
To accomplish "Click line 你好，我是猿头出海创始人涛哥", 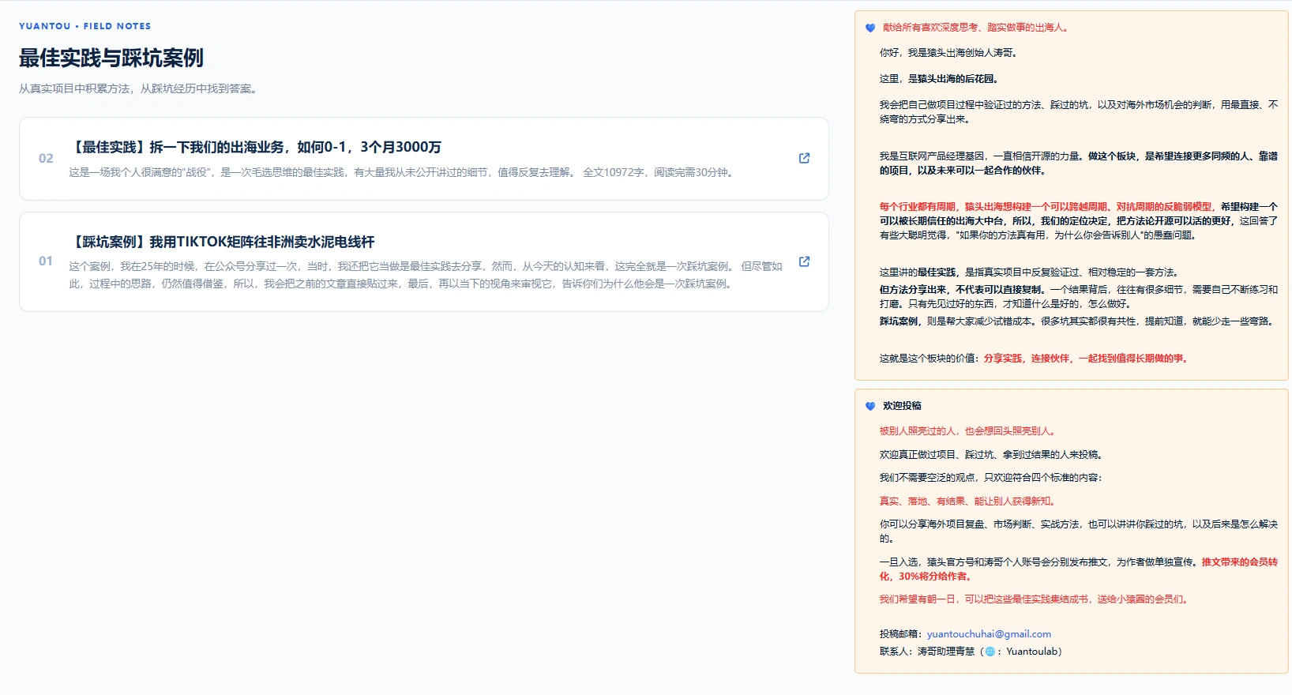I will (950, 53).
